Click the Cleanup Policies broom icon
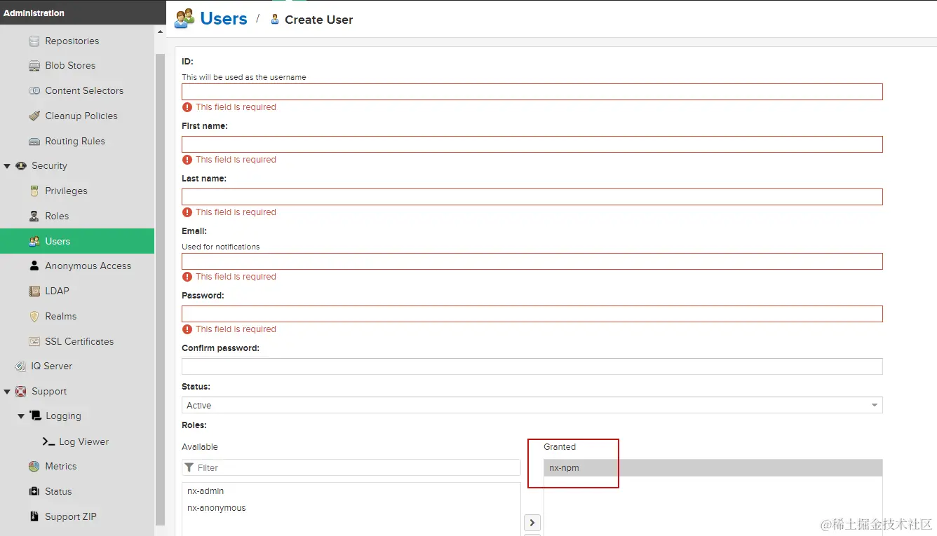Viewport: 937px width, 536px height. 34,116
